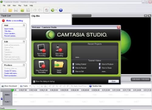Click the preview shrink-to-fit icon
The image size is (152, 110).
146,15
